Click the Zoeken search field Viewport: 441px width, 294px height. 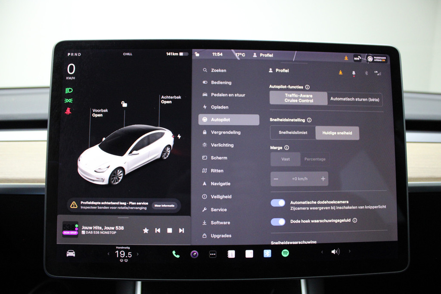click(218, 70)
